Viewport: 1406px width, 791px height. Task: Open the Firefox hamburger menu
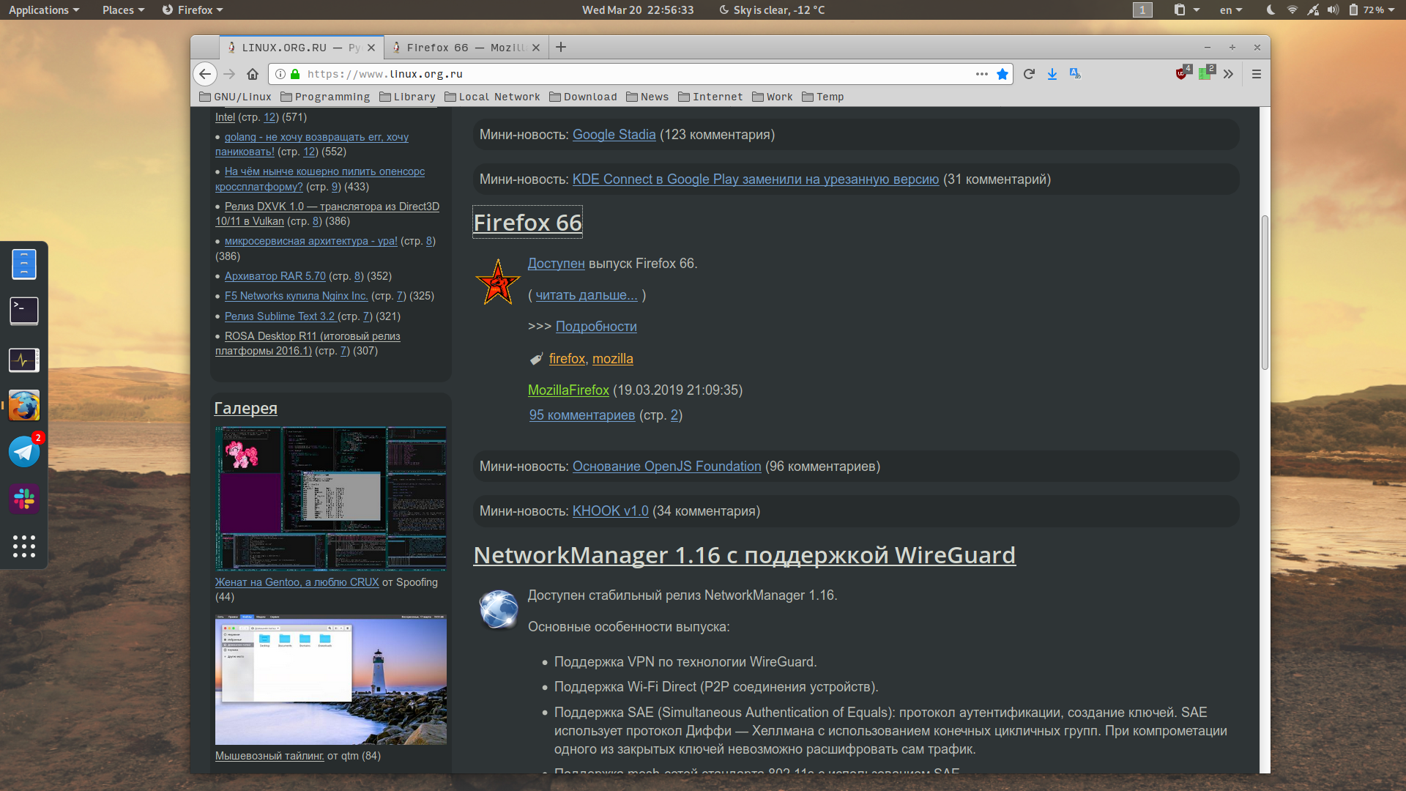(1257, 74)
